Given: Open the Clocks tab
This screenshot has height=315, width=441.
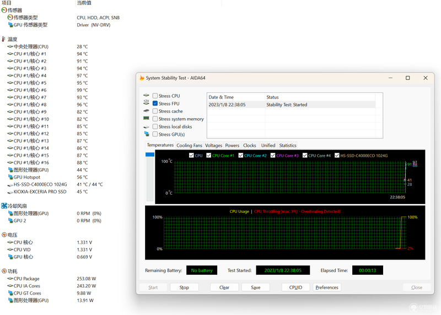Looking at the screenshot, I should [250, 145].
